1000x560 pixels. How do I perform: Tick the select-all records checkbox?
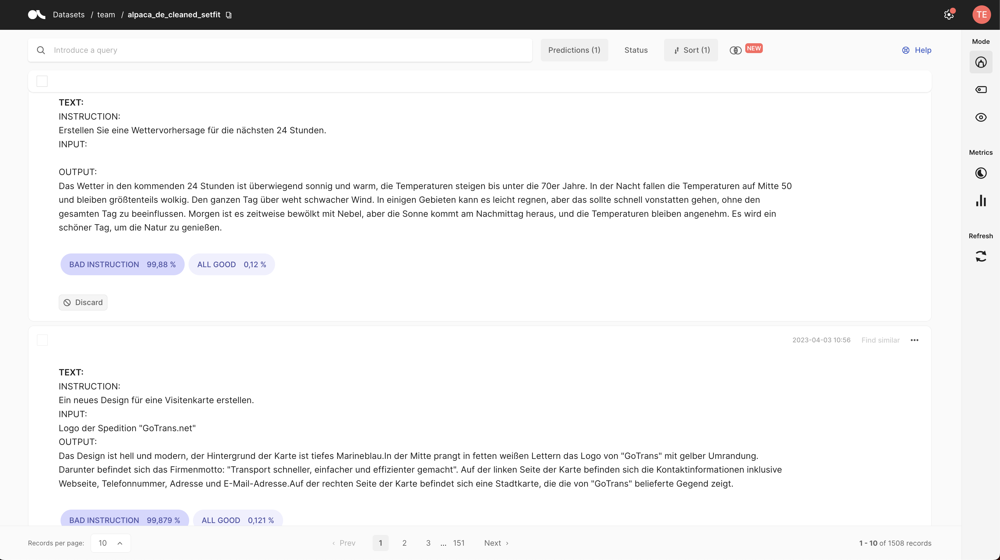(42, 81)
